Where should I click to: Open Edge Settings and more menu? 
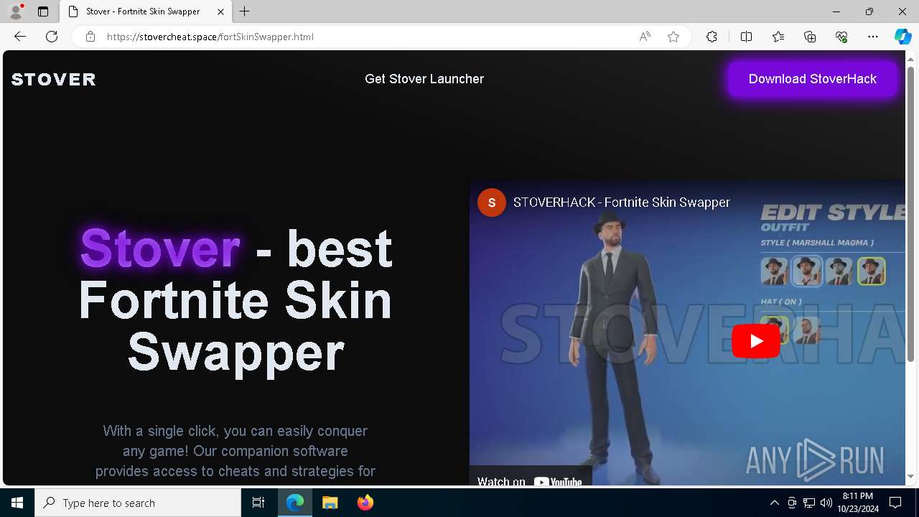(x=873, y=37)
